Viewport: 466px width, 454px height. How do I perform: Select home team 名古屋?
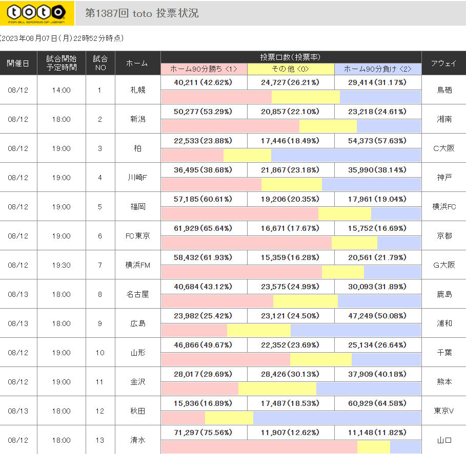137,294
